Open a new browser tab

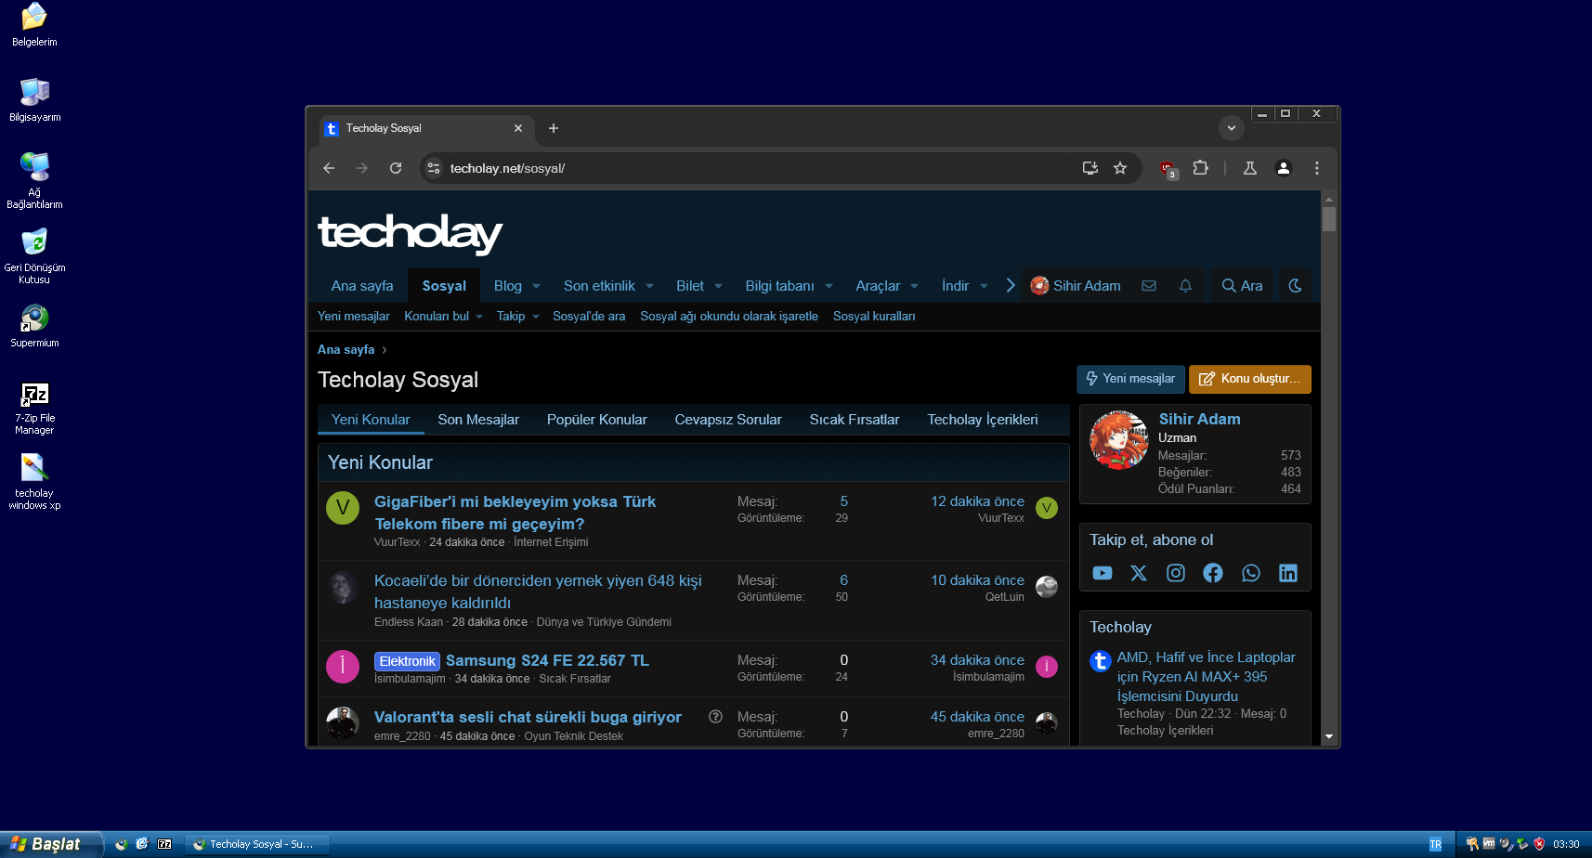point(554,128)
